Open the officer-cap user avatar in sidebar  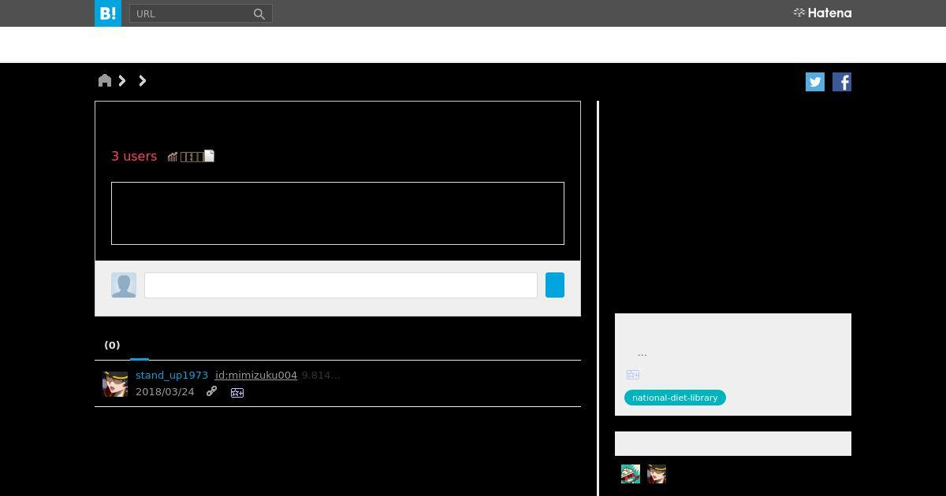[657, 474]
